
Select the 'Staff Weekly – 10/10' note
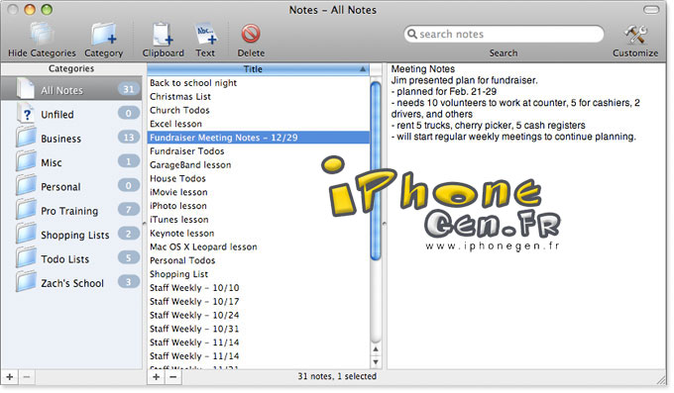(258, 288)
